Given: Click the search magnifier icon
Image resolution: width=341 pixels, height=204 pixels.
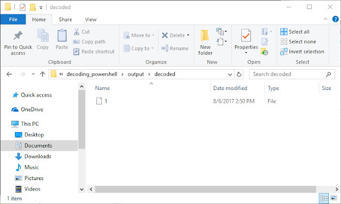Looking at the screenshot, I should [329, 75].
